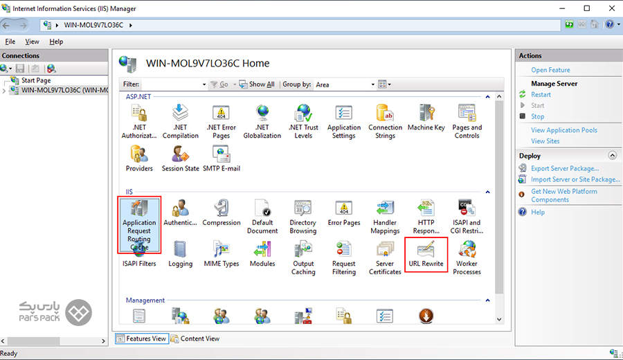Open the Default Document feature

(262, 217)
